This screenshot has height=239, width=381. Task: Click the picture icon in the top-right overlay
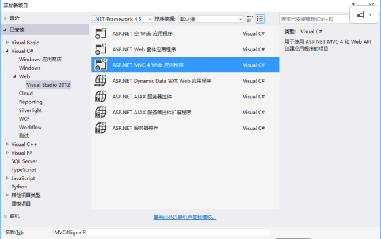coord(360,15)
